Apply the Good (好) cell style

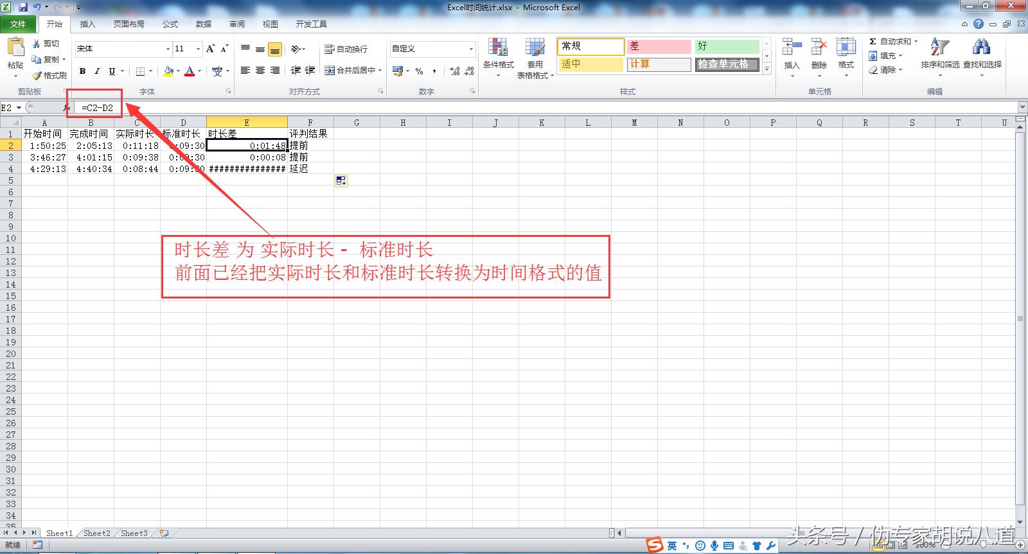click(727, 46)
